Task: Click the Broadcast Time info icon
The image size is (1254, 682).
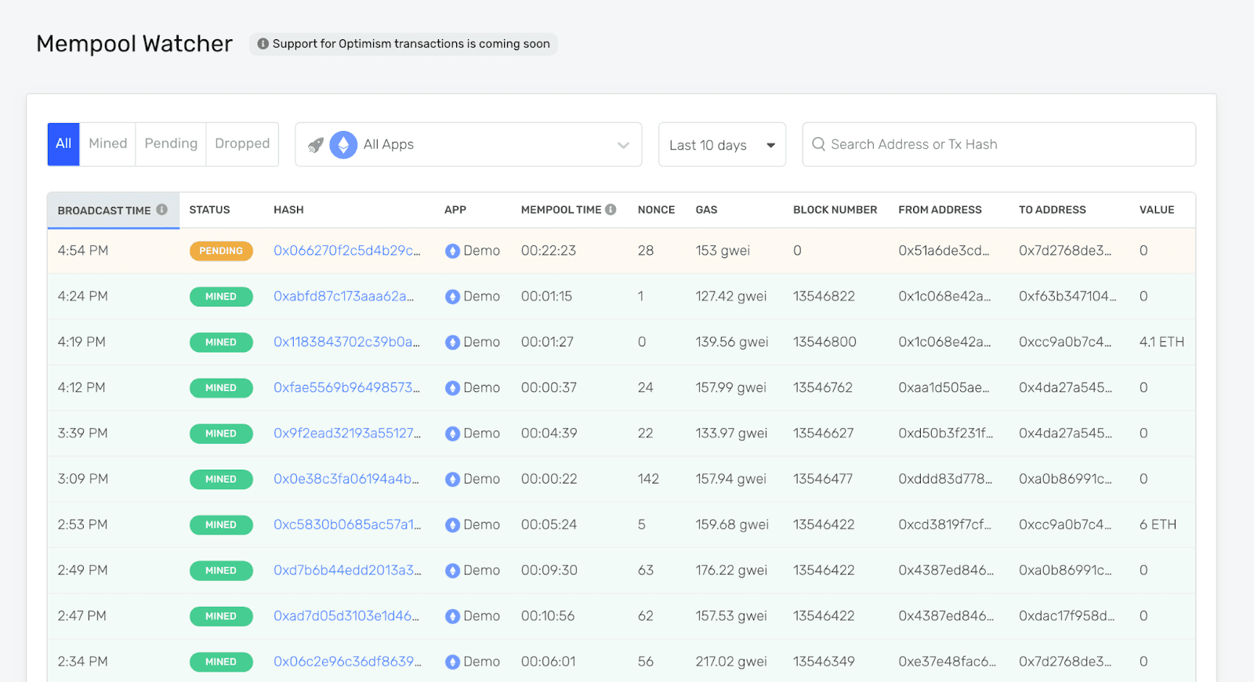Action: click(x=161, y=209)
